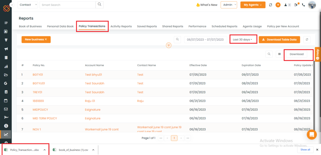Open the book_of_business (1).csv downloaded file
Viewport: 321px width, 155px height.
coord(71,150)
